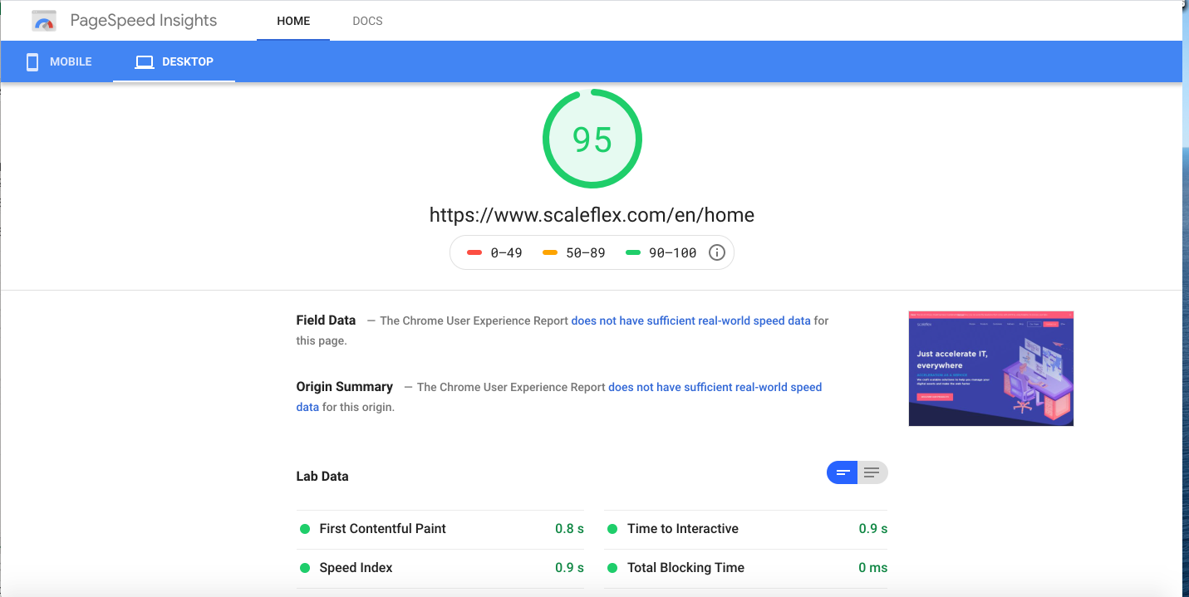Open the scaleflex page screenshot thumbnail
The image size is (1189, 597).
pyautogui.click(x=991, y=369)
